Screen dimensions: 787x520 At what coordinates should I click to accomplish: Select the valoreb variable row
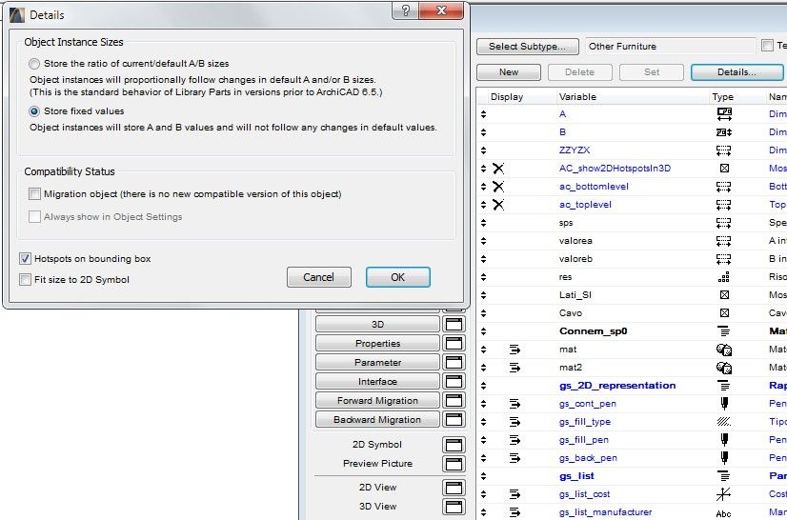[x=575, y=258]
